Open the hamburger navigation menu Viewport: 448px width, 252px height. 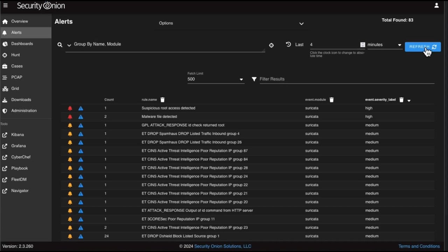click(5, 6)
